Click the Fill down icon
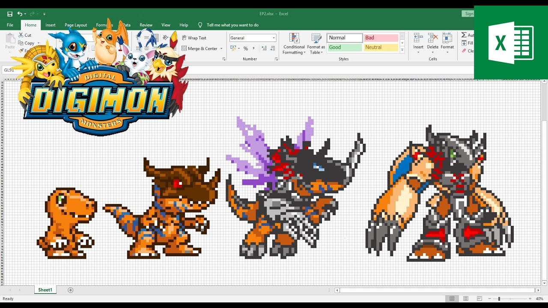 tap(464, 43)
